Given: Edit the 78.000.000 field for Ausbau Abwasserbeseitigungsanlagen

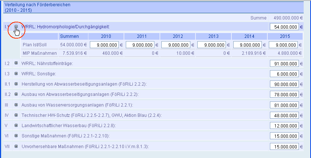Looking at the screenshot, I should (284, 94).
